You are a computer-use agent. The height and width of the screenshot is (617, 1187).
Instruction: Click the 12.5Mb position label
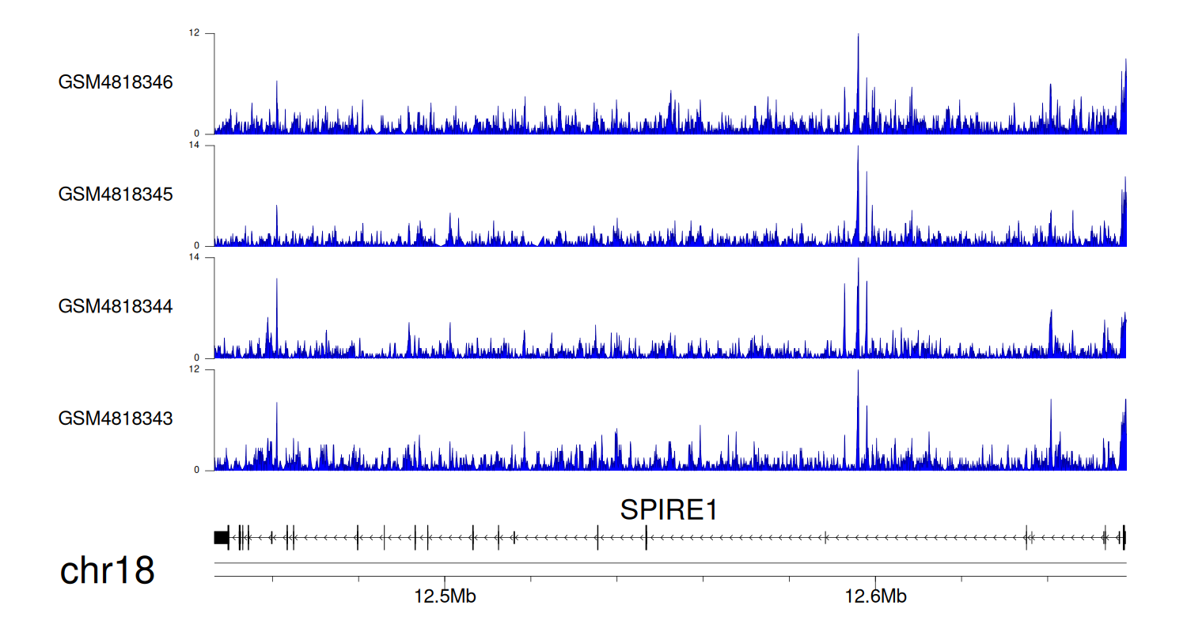coord(445,596)
